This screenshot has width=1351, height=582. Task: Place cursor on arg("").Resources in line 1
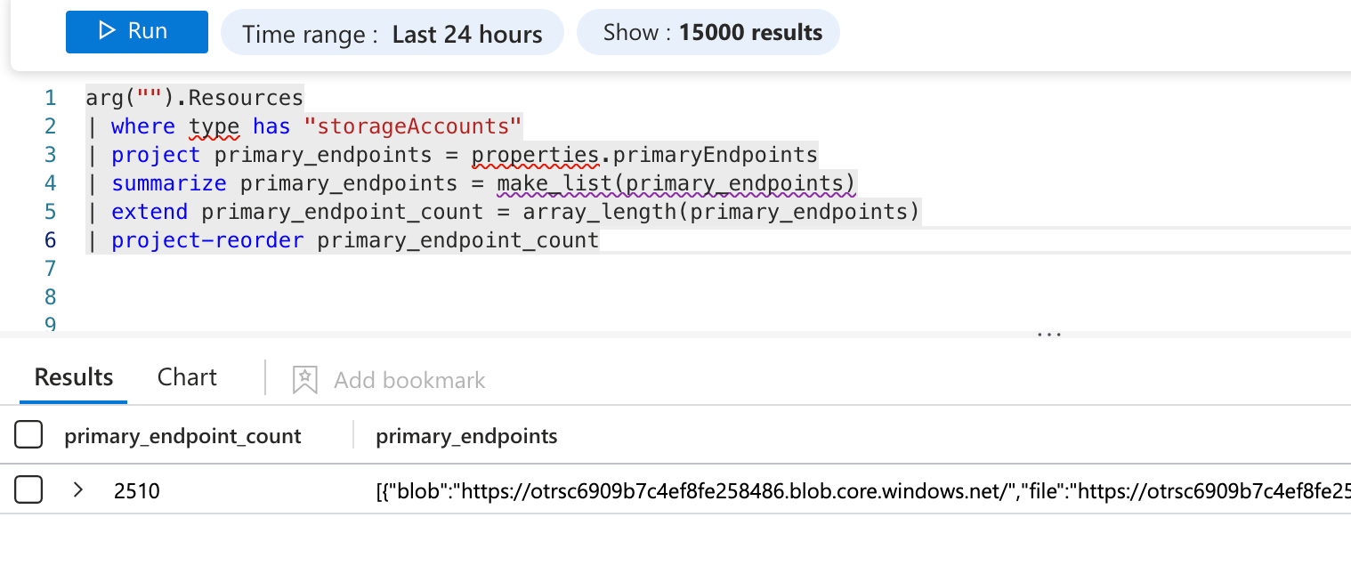click(194, 97)
